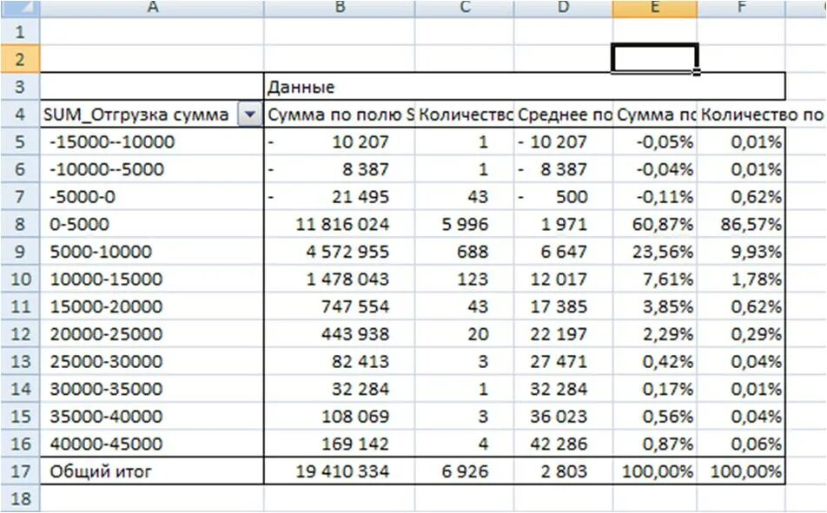827x513 pixels.
Task: Click the percentage cell 0,06%
Action: 741,443
